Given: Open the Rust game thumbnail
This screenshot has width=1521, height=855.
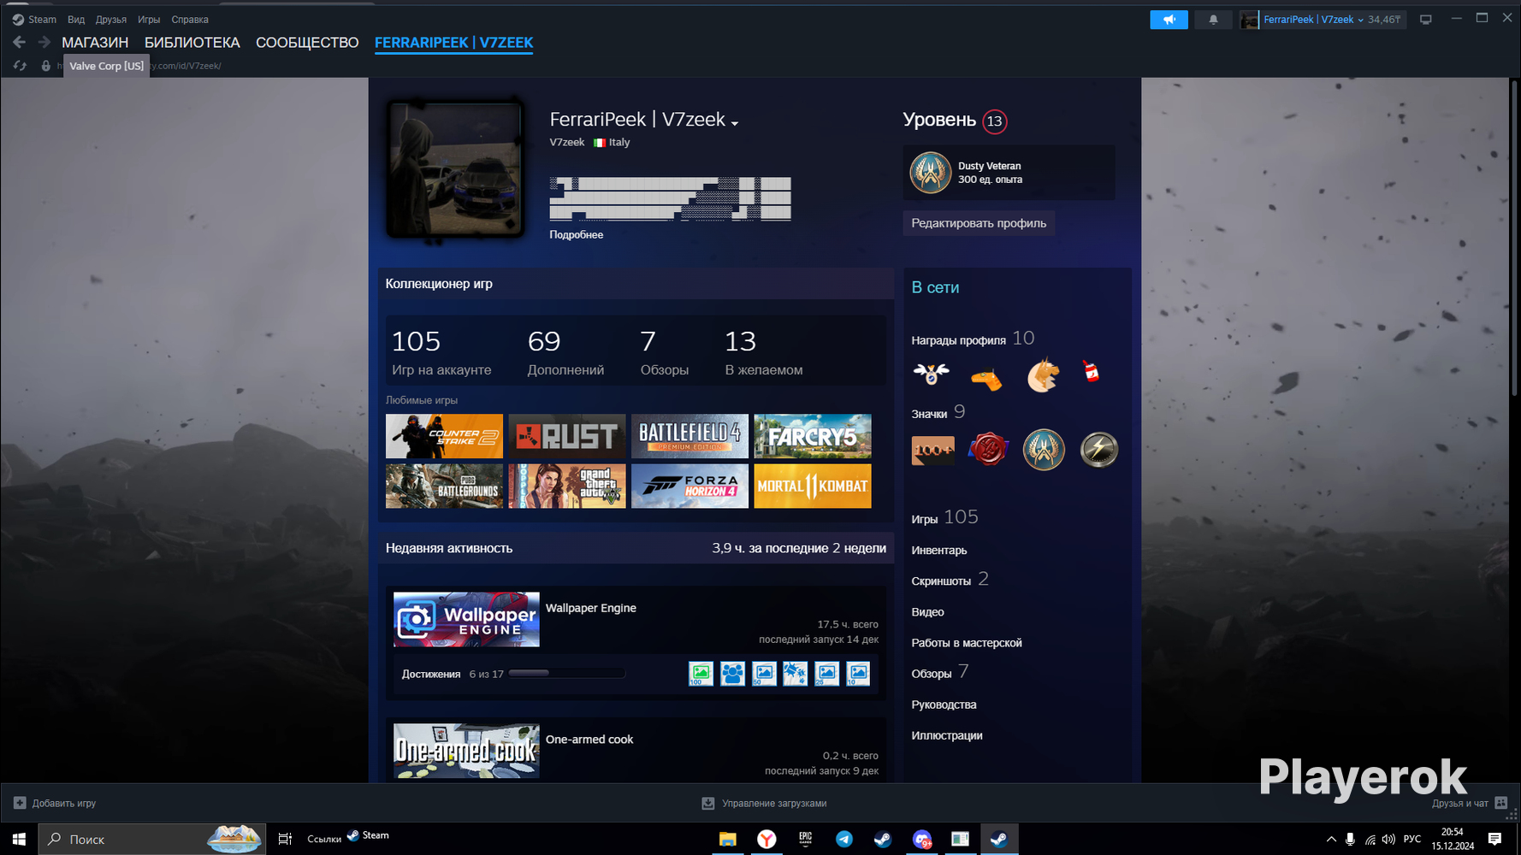Looking at the screenshot, I should (x=567, y=436).
